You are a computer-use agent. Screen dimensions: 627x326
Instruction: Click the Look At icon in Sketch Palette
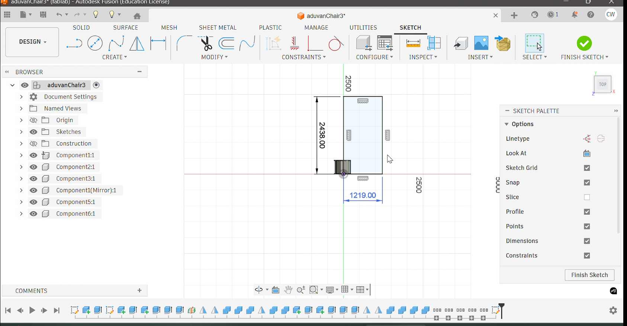tap(587, 153)
